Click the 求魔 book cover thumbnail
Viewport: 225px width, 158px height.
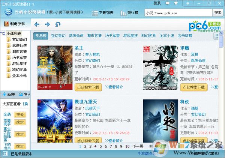click(161, 68)
